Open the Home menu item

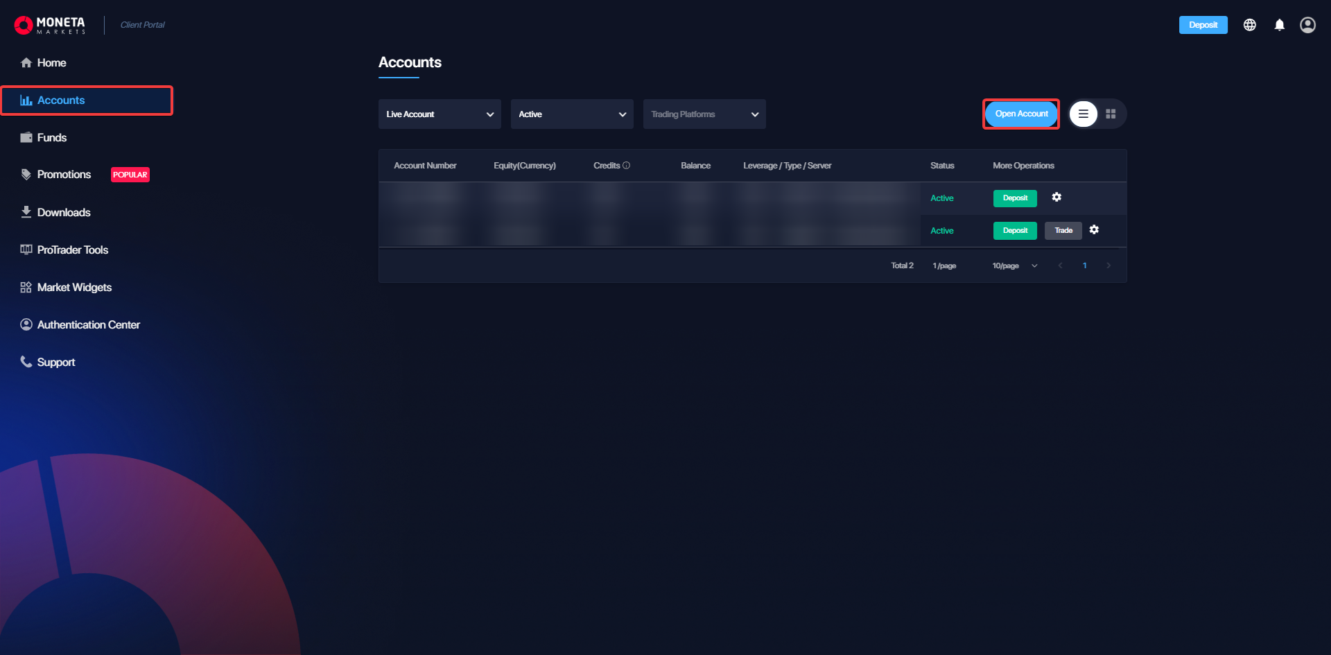(51, 63)
